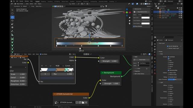This screenshot has height=108, width=193.
Task: Toggle the Show Buttons checkbox
Action: (x=134, y=26)
